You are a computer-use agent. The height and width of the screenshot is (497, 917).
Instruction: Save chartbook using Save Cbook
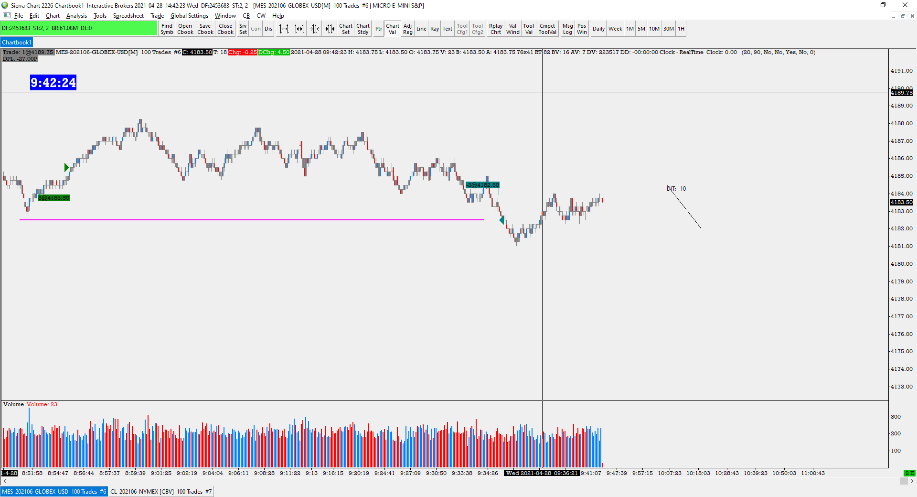[x=205, y=29]
